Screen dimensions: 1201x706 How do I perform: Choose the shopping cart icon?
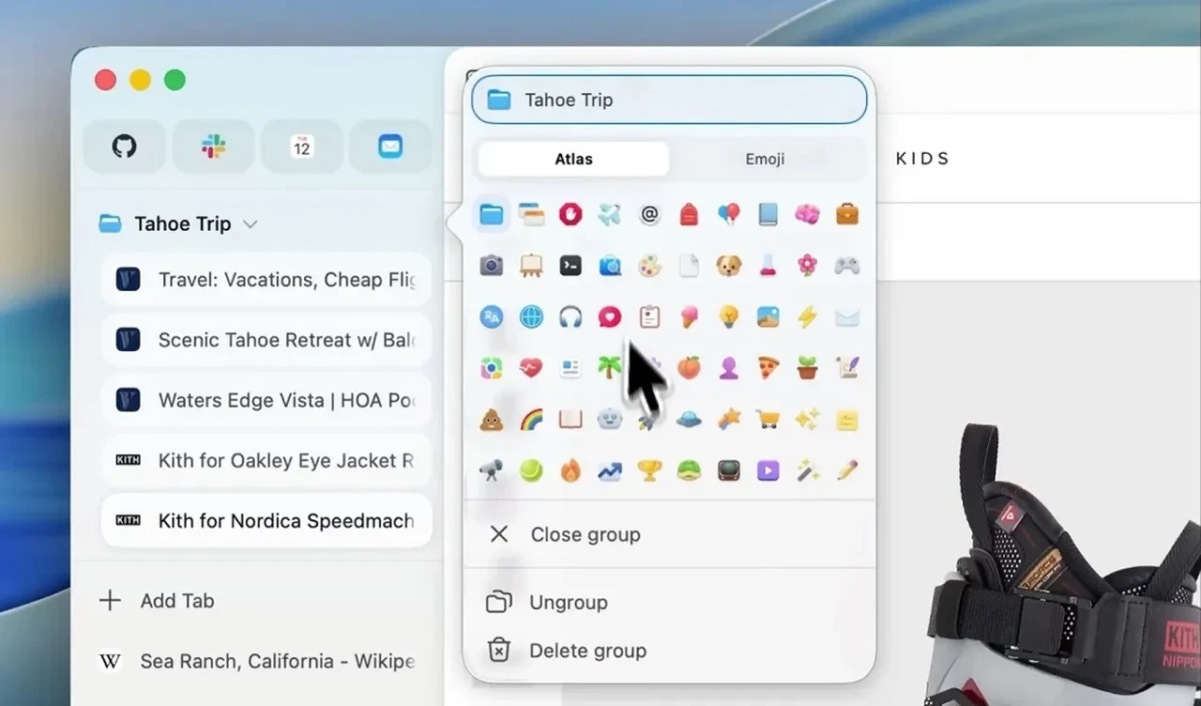[x=768, y=419]
